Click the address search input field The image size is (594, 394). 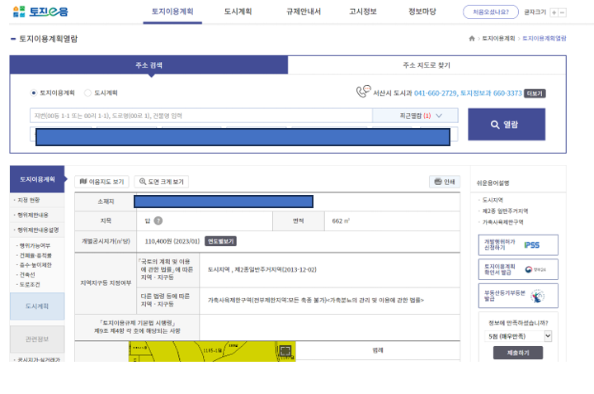point(201,116)
